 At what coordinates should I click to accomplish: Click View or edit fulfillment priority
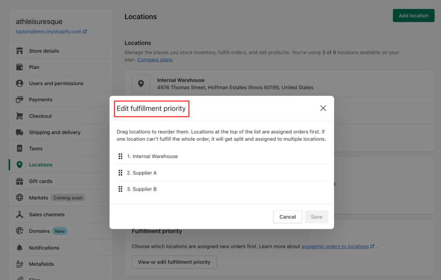click(174, 262)
